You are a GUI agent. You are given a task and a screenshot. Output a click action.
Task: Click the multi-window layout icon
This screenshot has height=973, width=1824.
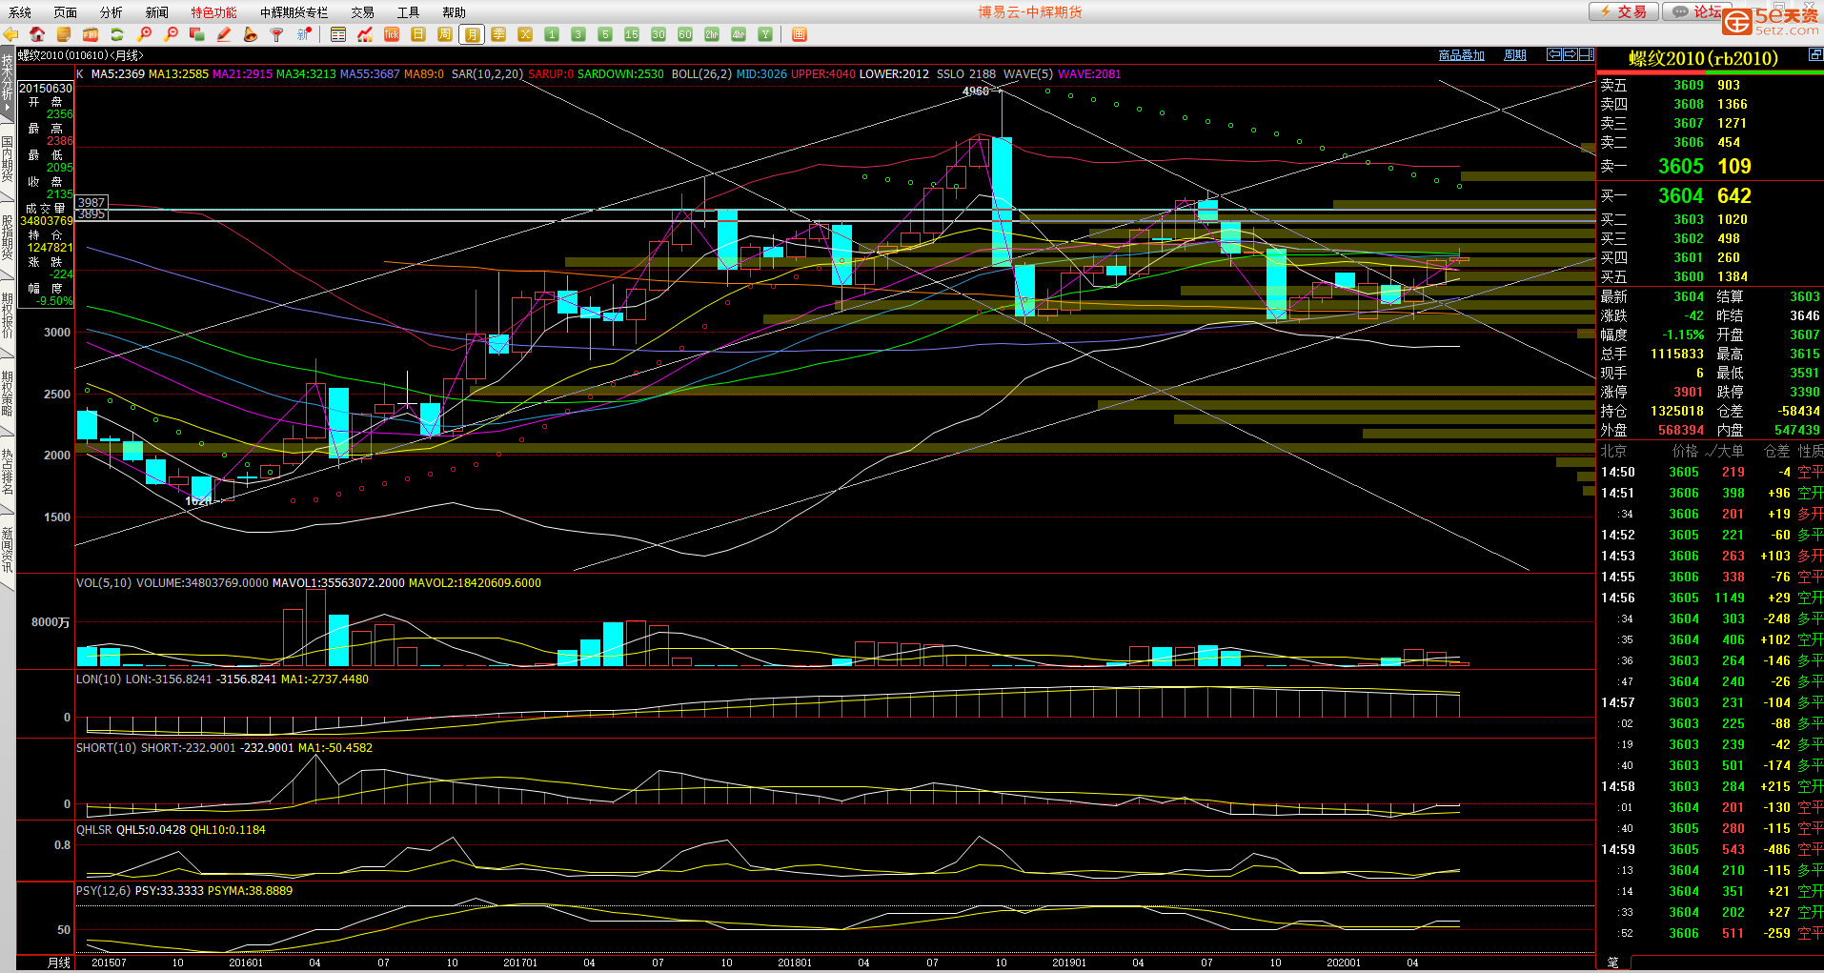pyautogui.click(x=197, y=34)
